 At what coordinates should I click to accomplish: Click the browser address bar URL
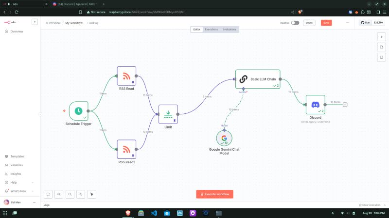(146, 12)
